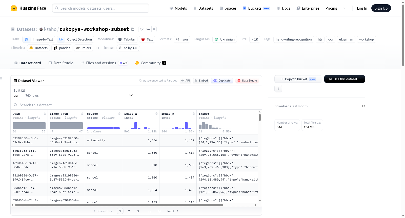
Task: Expand the Split train dropdown
Action: tap(73, 93)
